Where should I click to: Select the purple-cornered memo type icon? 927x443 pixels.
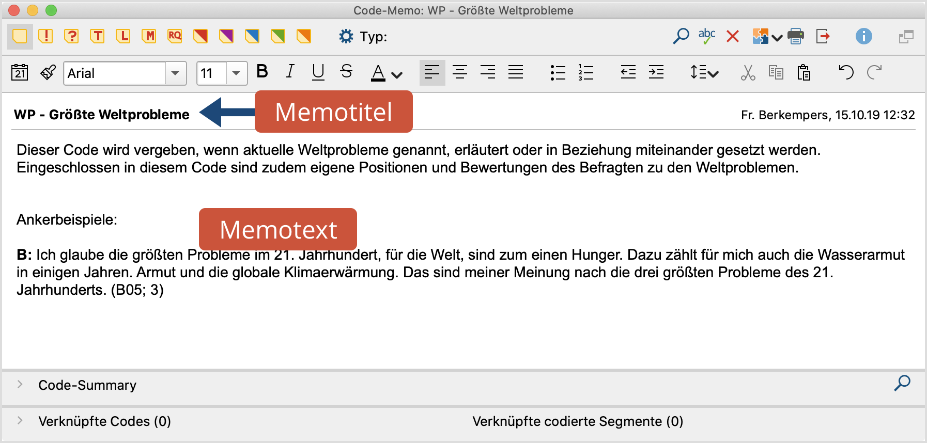coord(226,36)
